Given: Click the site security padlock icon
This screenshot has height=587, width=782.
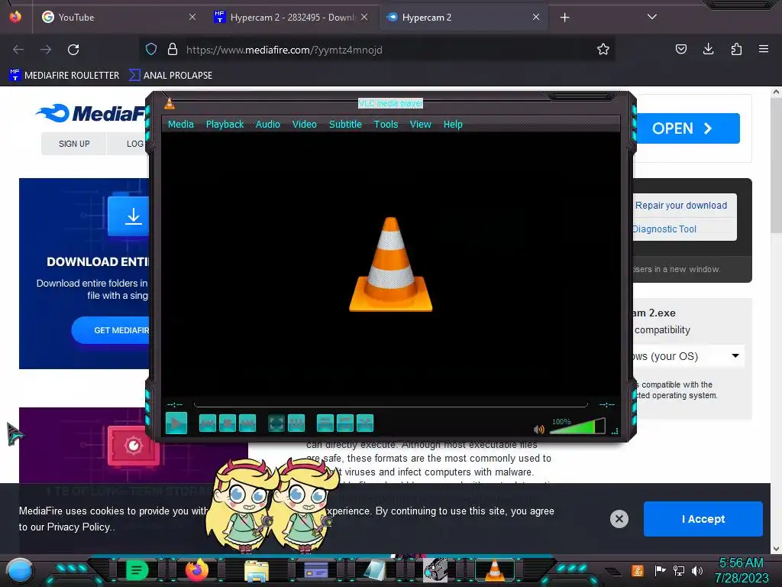Looking at the screenshot, I should [x=173, y=49].
